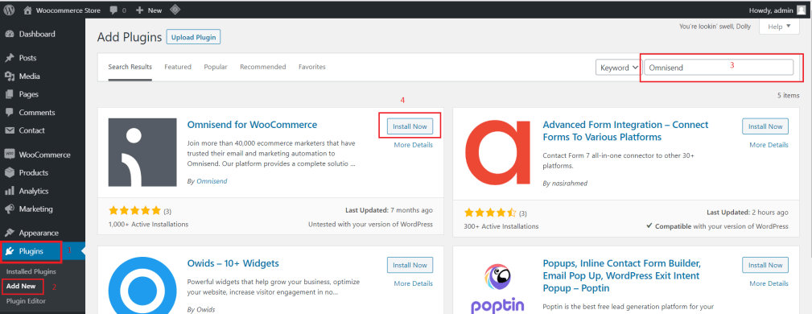Click in the plugin search field
This screenshot has height=314, width=812.
click(719, 68)
